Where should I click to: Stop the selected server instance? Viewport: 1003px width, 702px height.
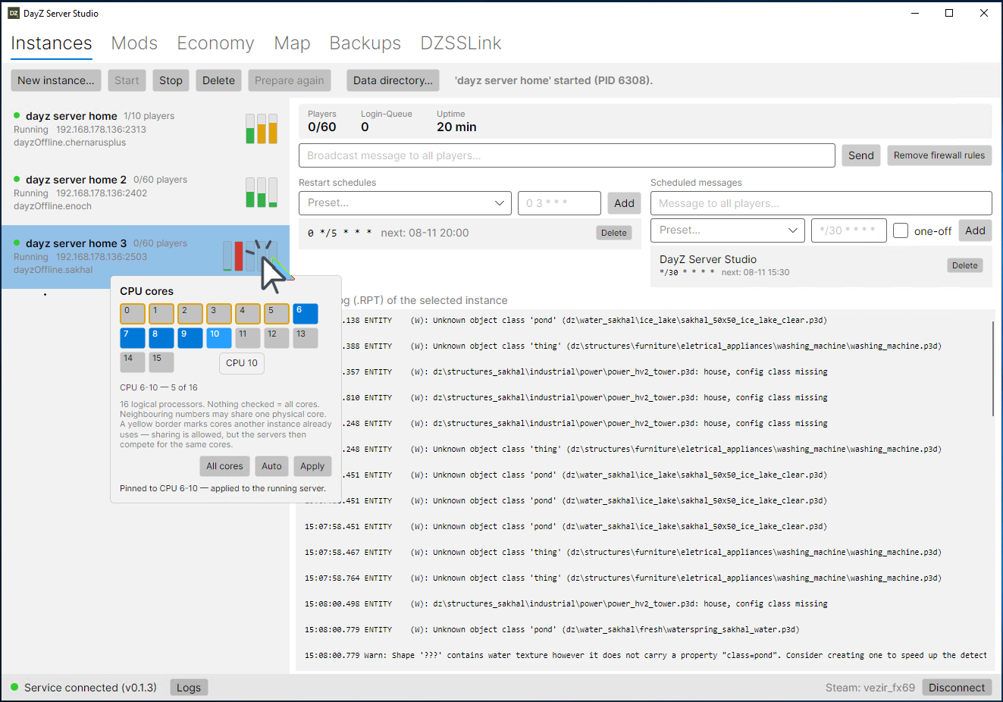tap(171, 80)
